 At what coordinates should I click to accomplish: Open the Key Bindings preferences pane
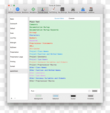pyautogui.click(x=62, y=10)
